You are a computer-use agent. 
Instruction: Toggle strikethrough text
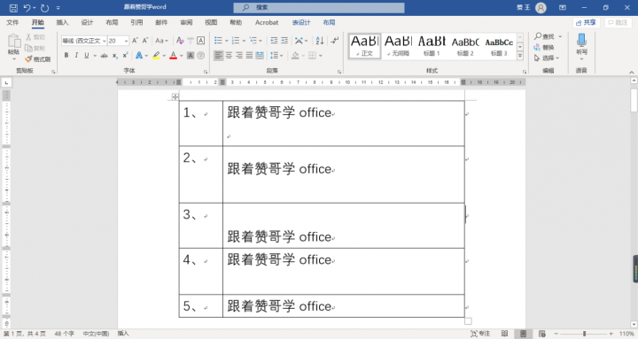coord(105,55)
